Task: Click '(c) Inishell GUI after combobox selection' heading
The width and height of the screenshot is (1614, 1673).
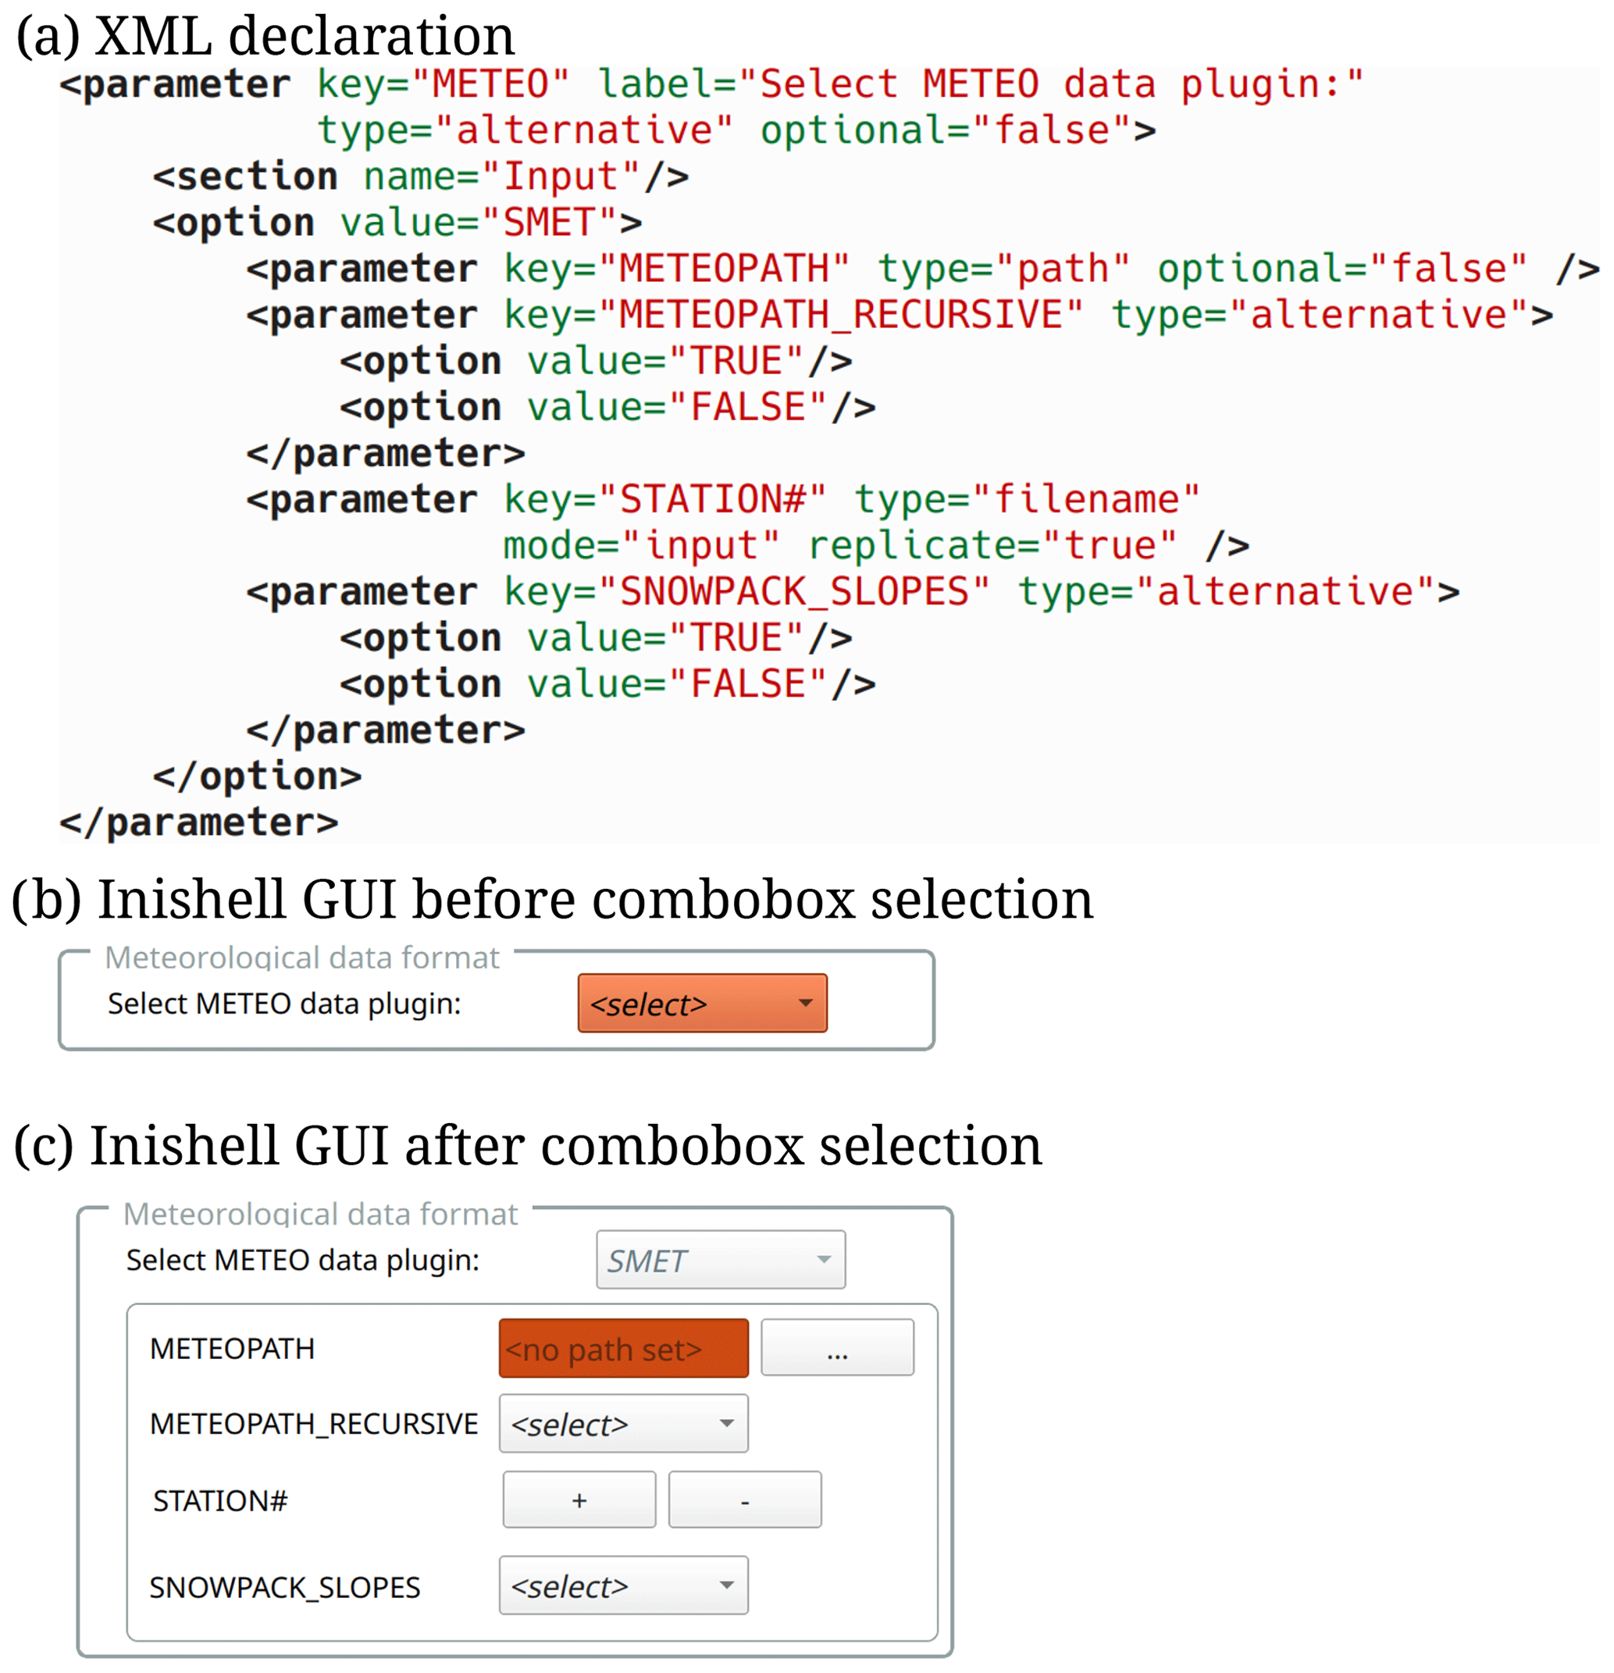Action: (x=528, y=1145)
